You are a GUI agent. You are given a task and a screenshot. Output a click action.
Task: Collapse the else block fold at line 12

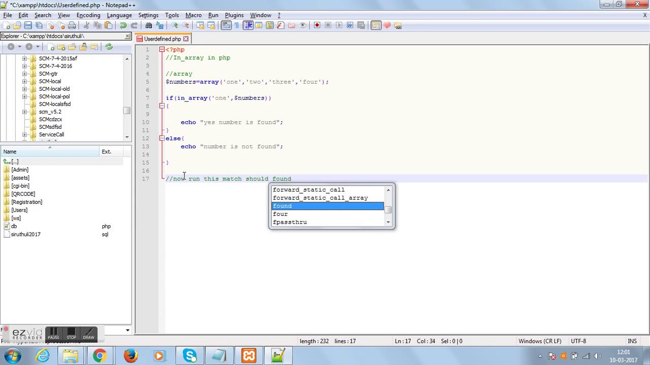click(x=161, y=138)
